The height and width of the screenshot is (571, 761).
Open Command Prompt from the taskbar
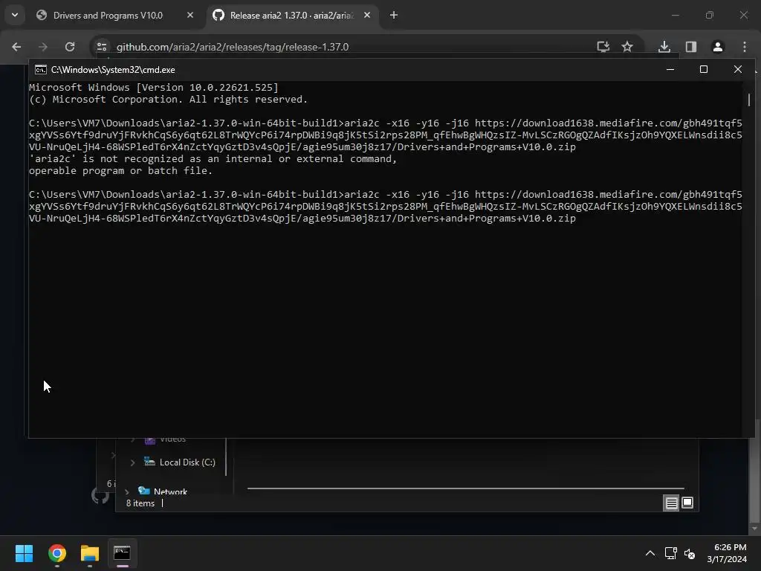tap(123, 553)
